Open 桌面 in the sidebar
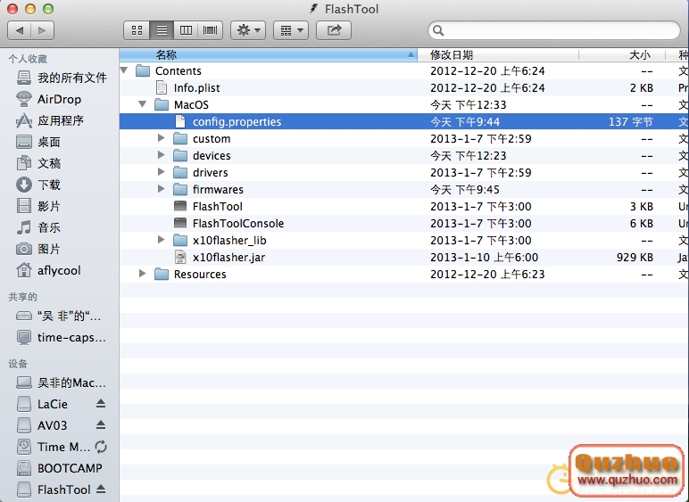 (38, 142)
